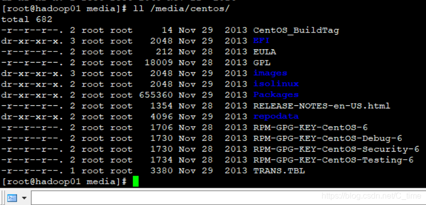
Task: Click the 212 size value for EULA
Action: coord(165,51)
